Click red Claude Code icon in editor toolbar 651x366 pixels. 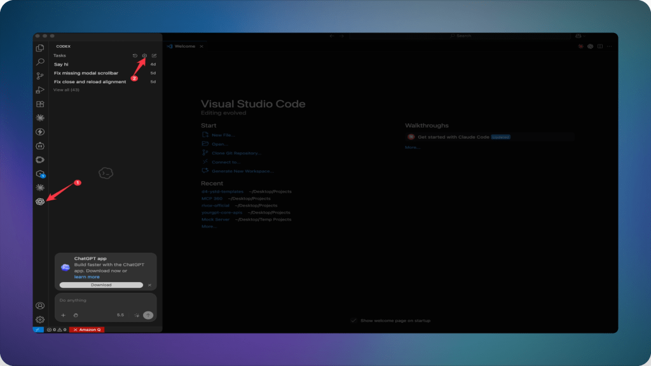[x=581, y=46]
